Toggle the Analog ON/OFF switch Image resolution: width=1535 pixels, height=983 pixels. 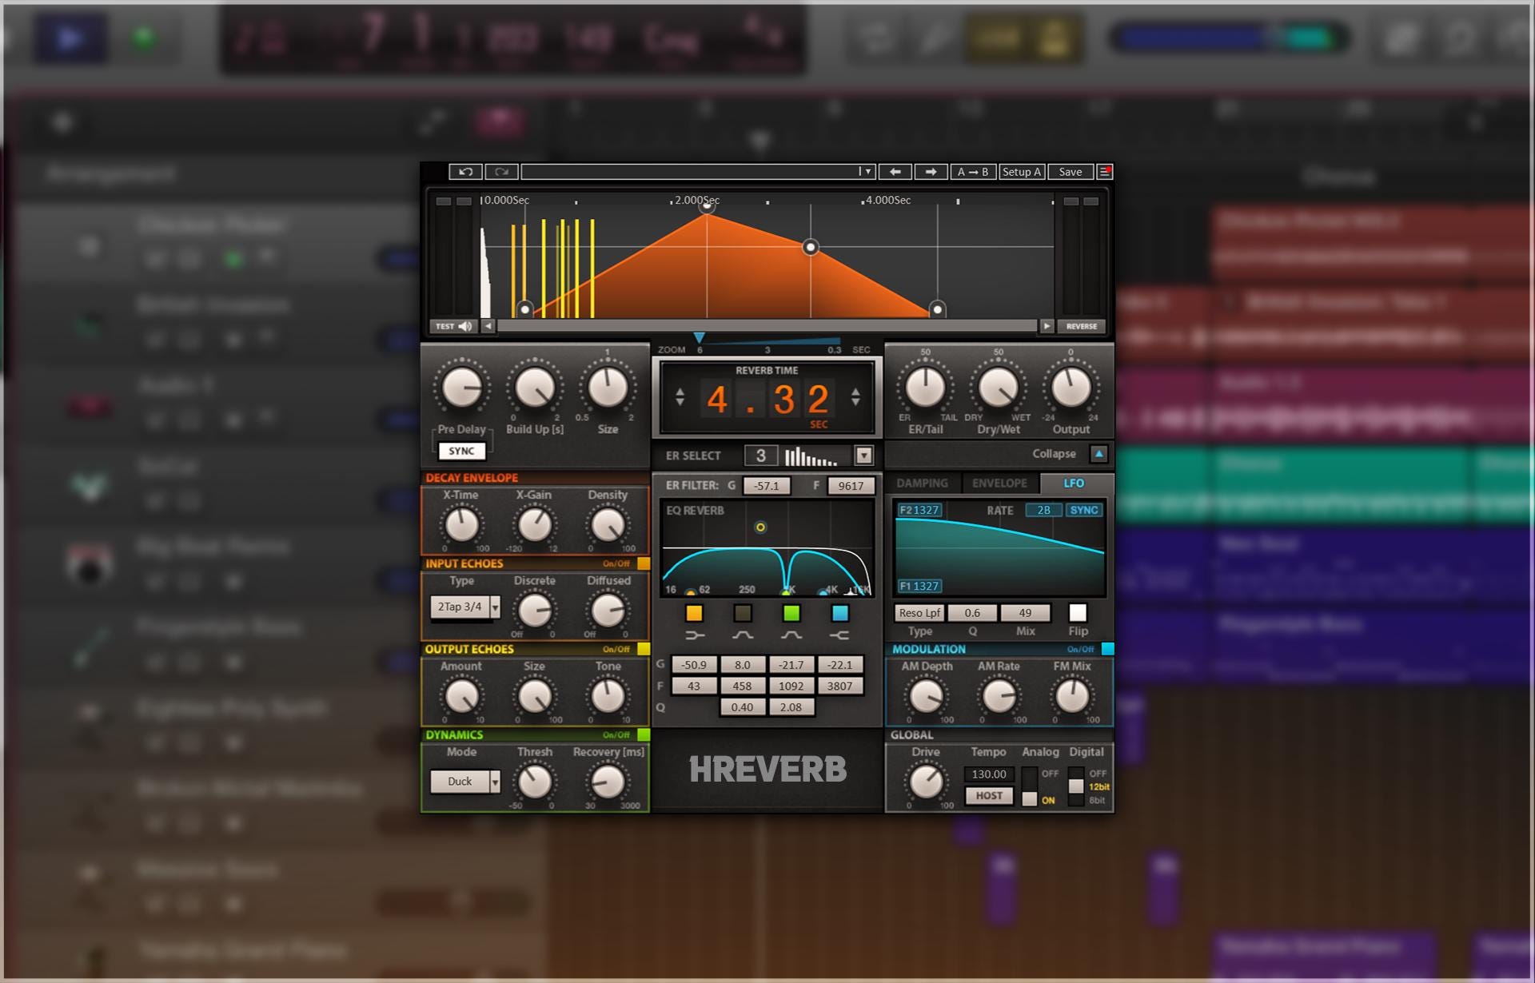pyautogui.click(x=1030, y=787)
